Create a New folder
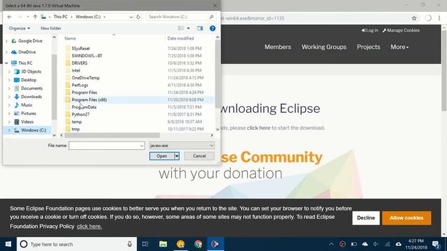This screenshot has height=251, width=447. pyautogui.click(x=51, y=28)
